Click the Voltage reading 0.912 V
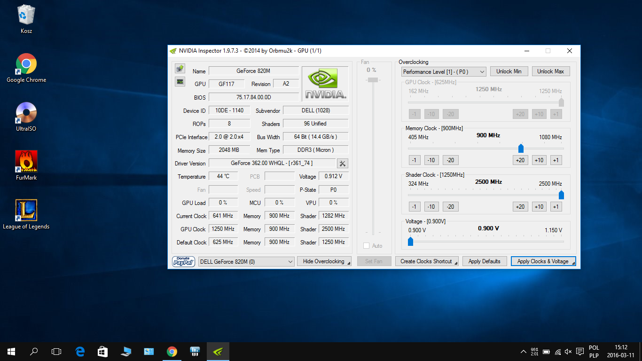Viewport: 642px width, 361px height. pos(334,176)
